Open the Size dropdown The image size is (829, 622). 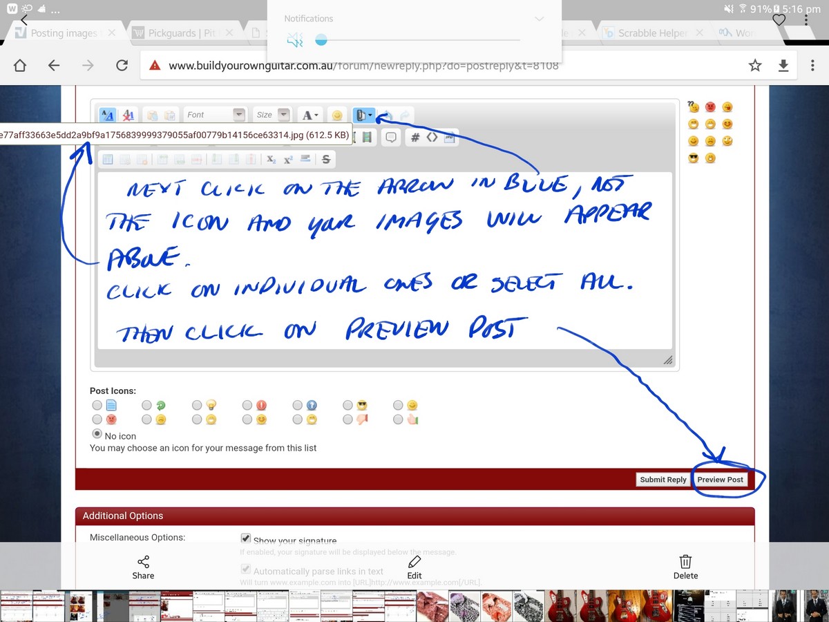272,115
